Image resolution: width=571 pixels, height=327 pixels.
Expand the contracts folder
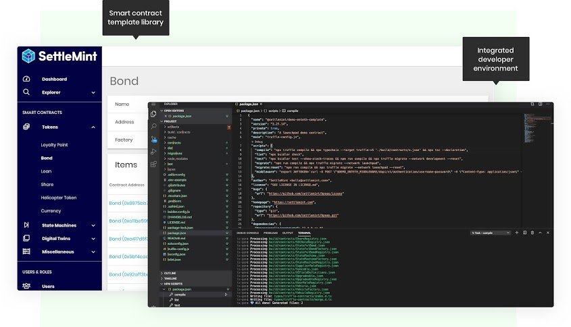coord(172,143)
